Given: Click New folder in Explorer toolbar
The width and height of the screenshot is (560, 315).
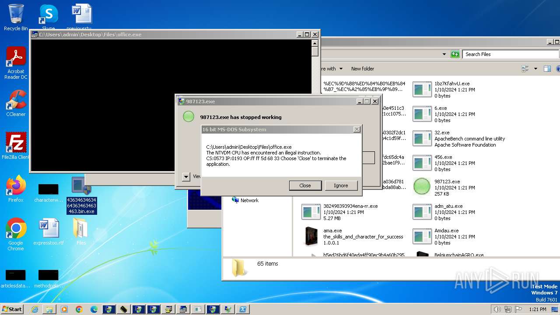Looking at the screenshot, I should click(363, 69).
